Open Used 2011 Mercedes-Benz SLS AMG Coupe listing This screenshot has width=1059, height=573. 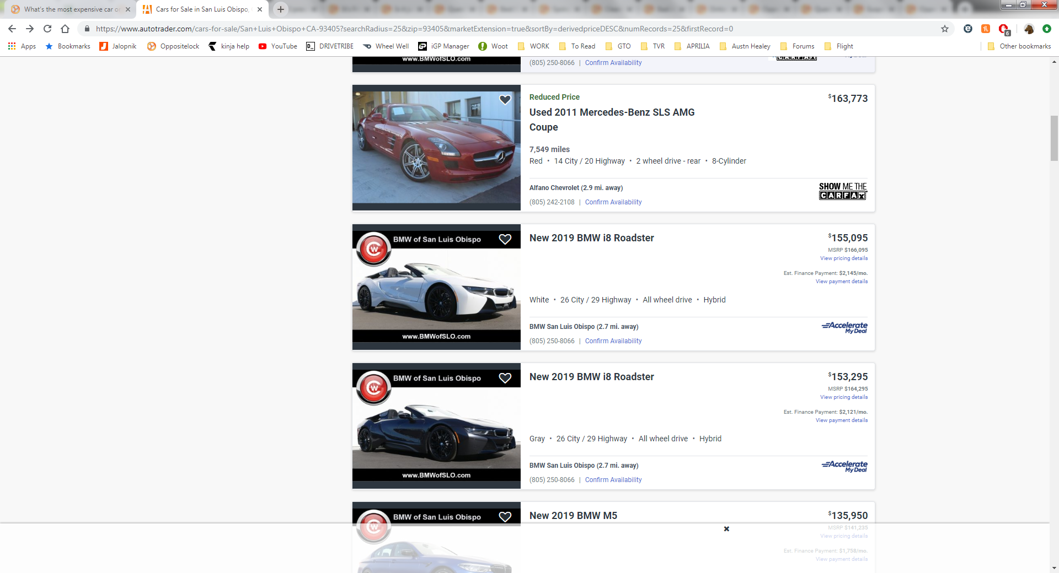pos(612,120)
